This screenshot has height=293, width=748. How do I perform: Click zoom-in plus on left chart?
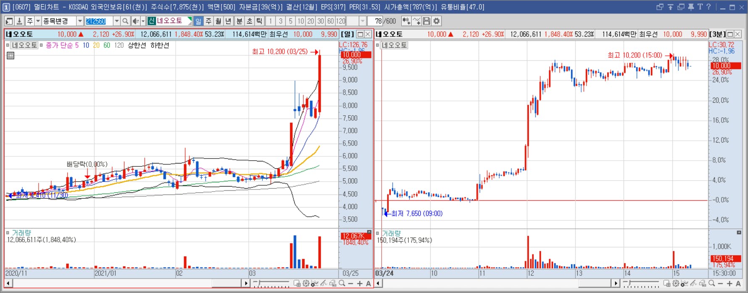360,284
